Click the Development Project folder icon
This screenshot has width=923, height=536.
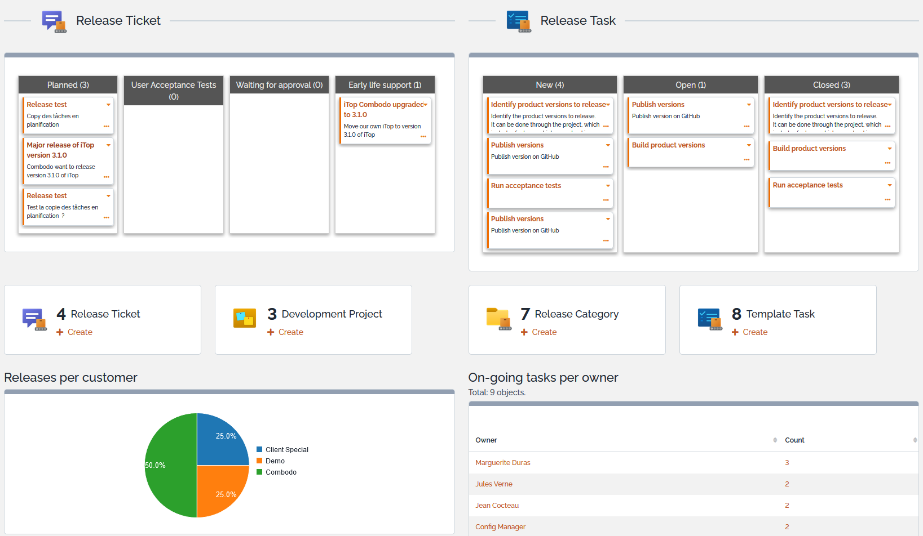pos(244,318)
